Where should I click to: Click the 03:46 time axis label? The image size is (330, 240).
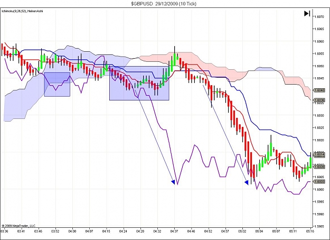(38, 231)
